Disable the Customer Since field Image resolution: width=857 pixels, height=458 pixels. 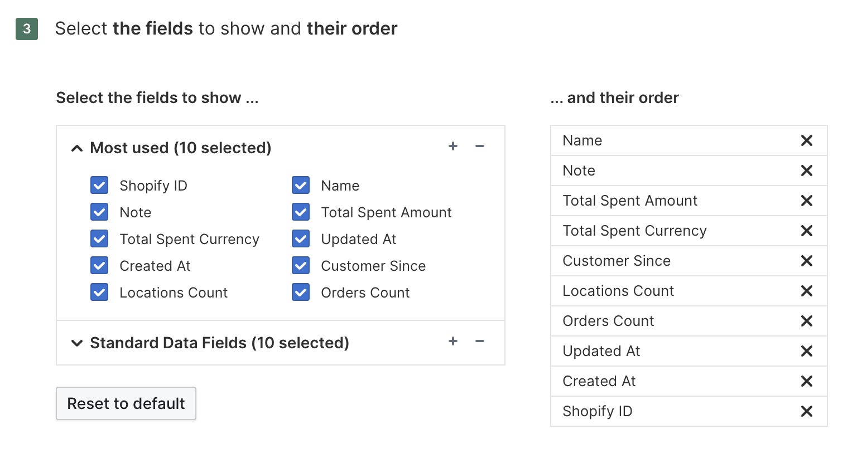[x=300, y=265]
